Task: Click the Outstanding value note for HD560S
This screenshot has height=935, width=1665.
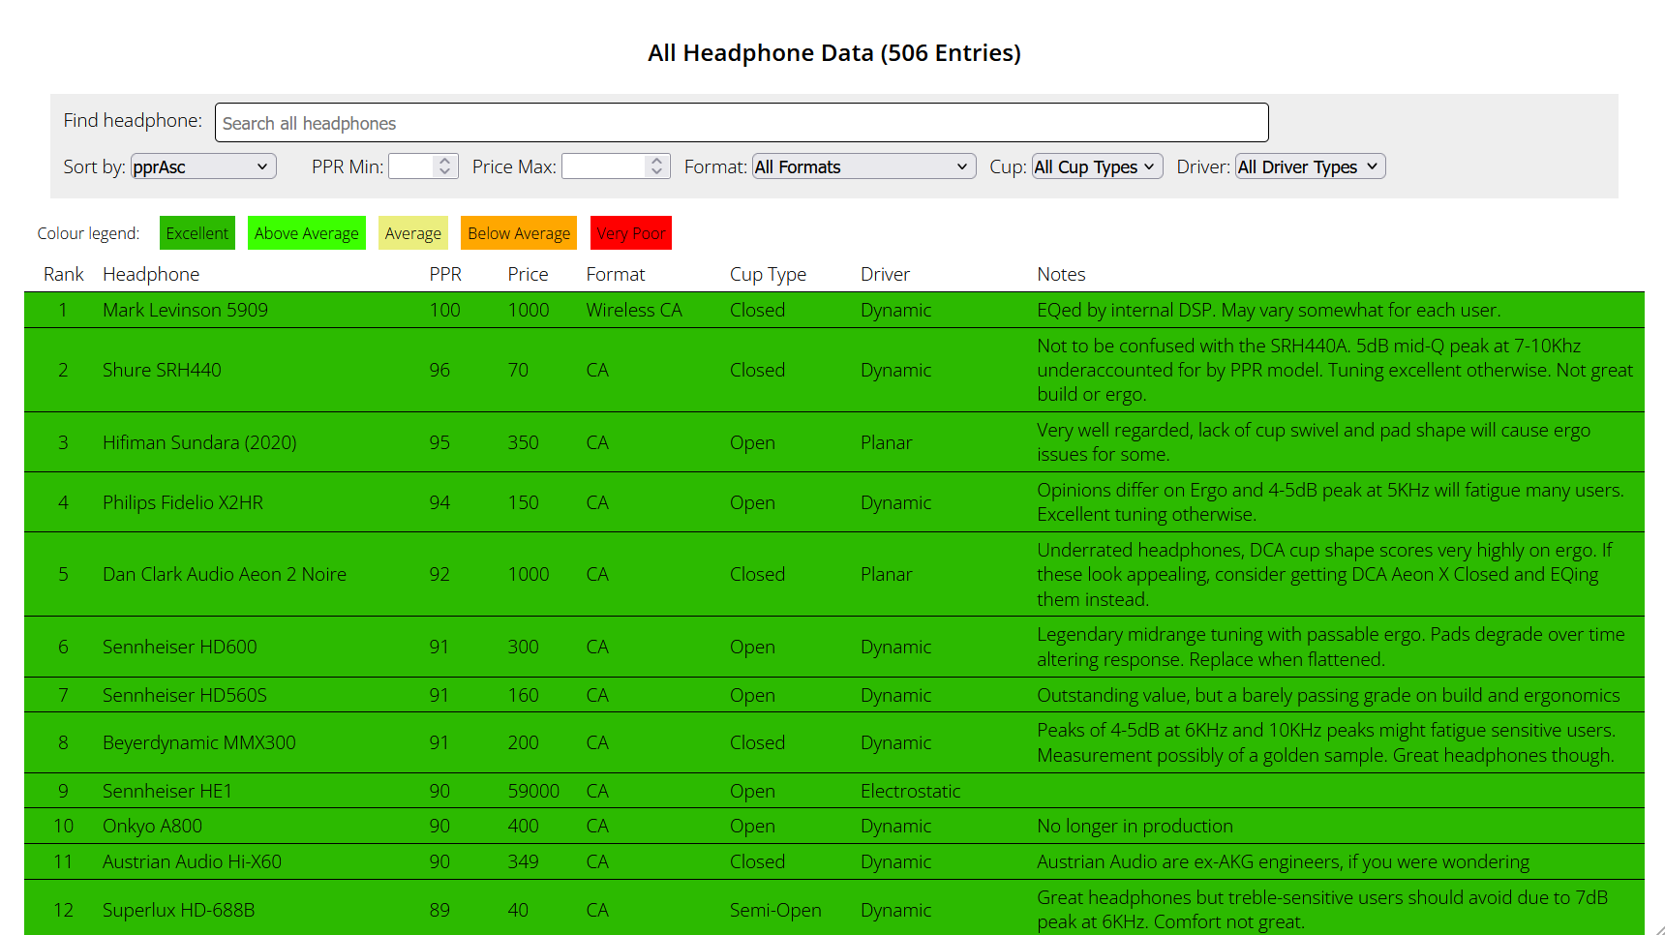Action: pyautogui.click(x=1328, y=695)
